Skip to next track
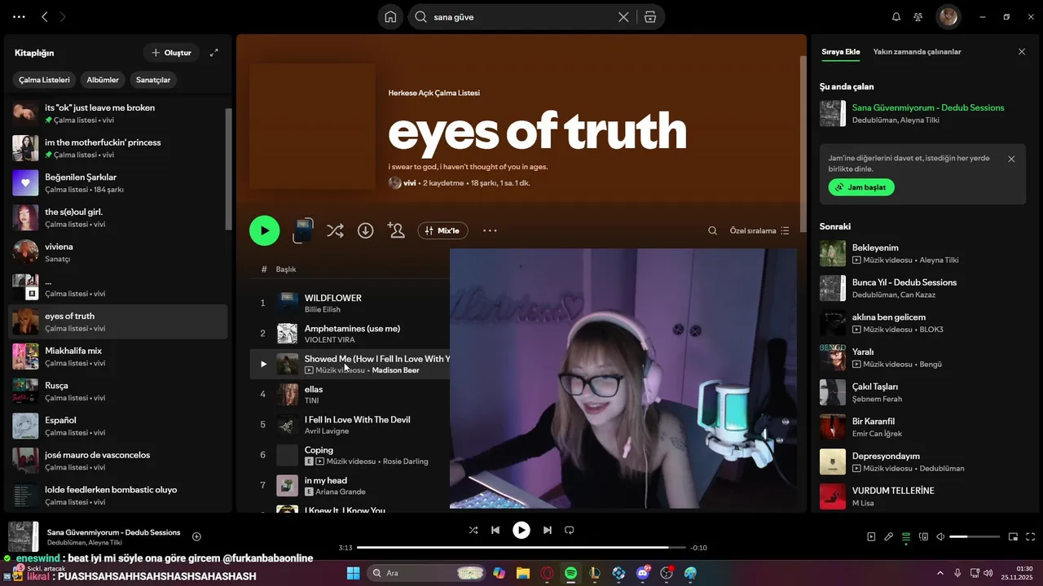Screen dimensions: 1043x586 pyautogui.click(x=548, y=530)
